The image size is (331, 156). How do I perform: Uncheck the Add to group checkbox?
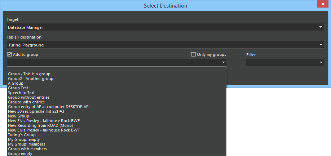coord(9,54)
